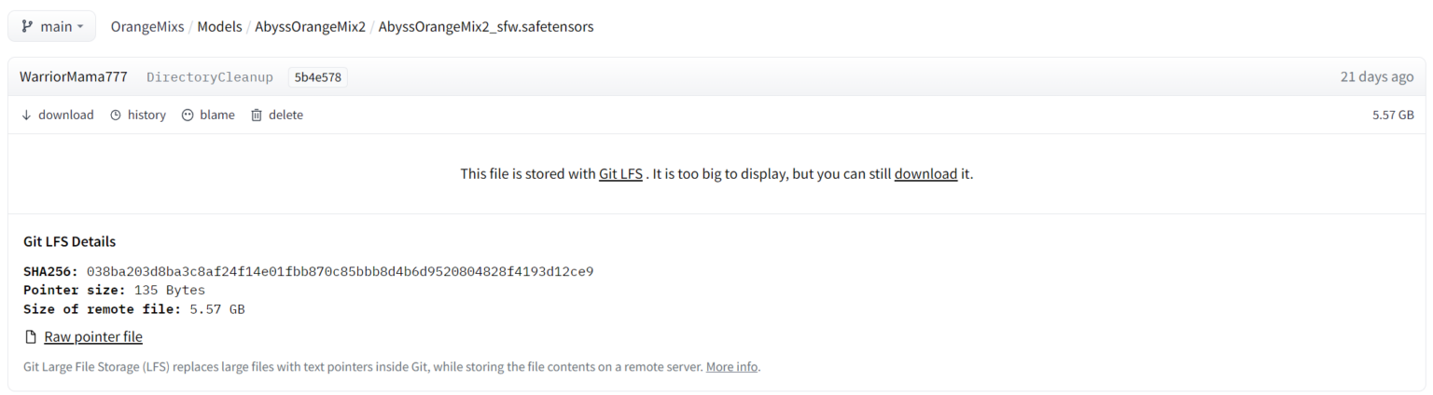
Task: Open the Raw pointer file link
Action: (93, 337)
